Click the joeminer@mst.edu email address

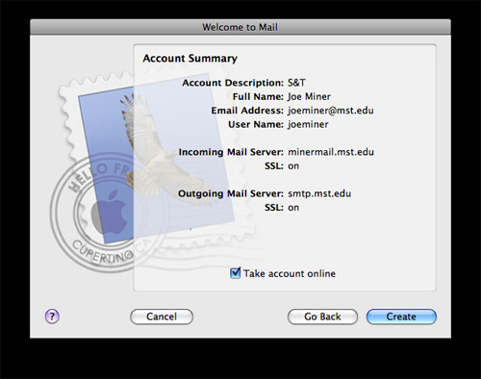(x=331, y=111)
